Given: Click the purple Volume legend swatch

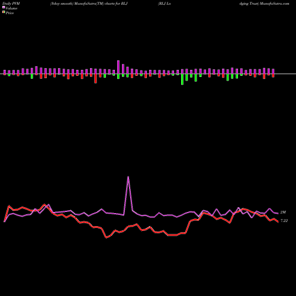Looking at the screenshot, I should [4, 7].
